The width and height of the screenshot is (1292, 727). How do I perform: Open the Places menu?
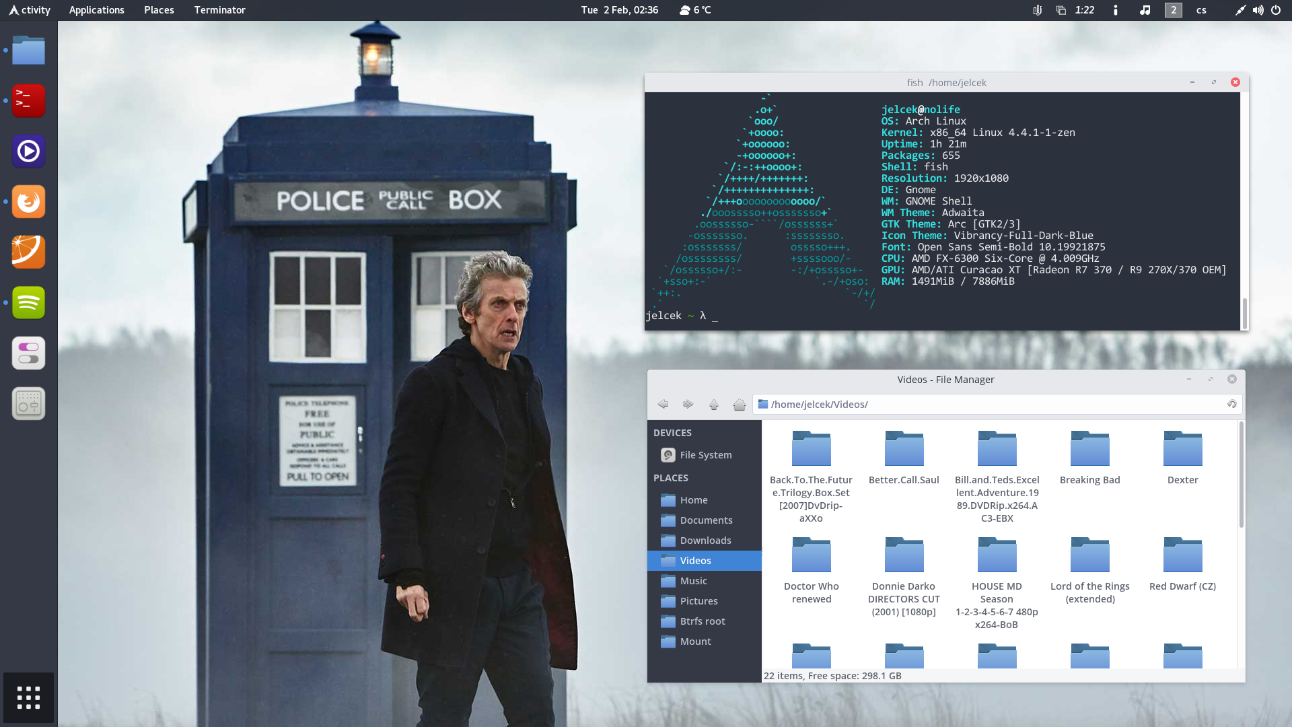[x=159, y=10]
